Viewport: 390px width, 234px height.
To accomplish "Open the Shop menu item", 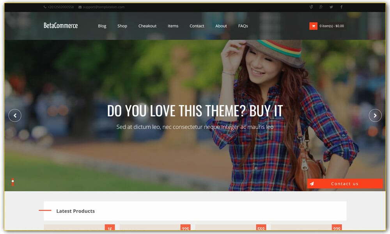I will click(122, 26).
